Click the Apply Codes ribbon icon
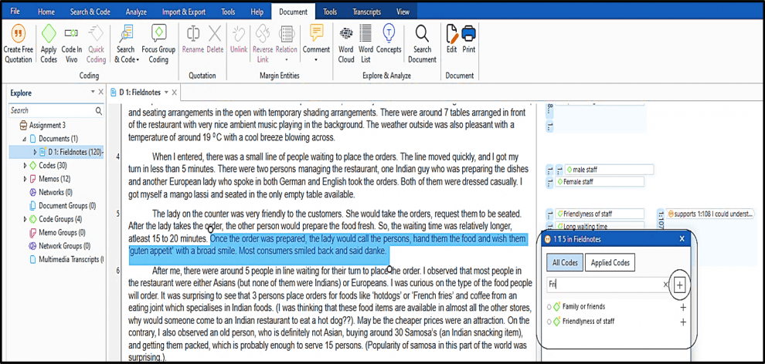 49,35
